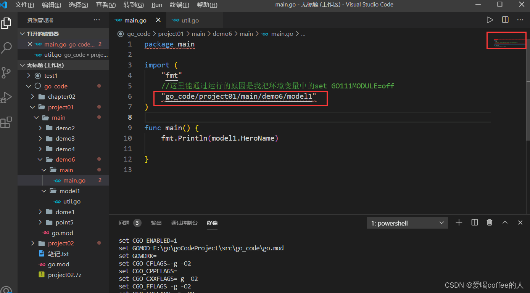Image resolution: width=530 pixels, height=293 pixels.
Task: Split the editor to the right
Action: click(x=505, y=20)
